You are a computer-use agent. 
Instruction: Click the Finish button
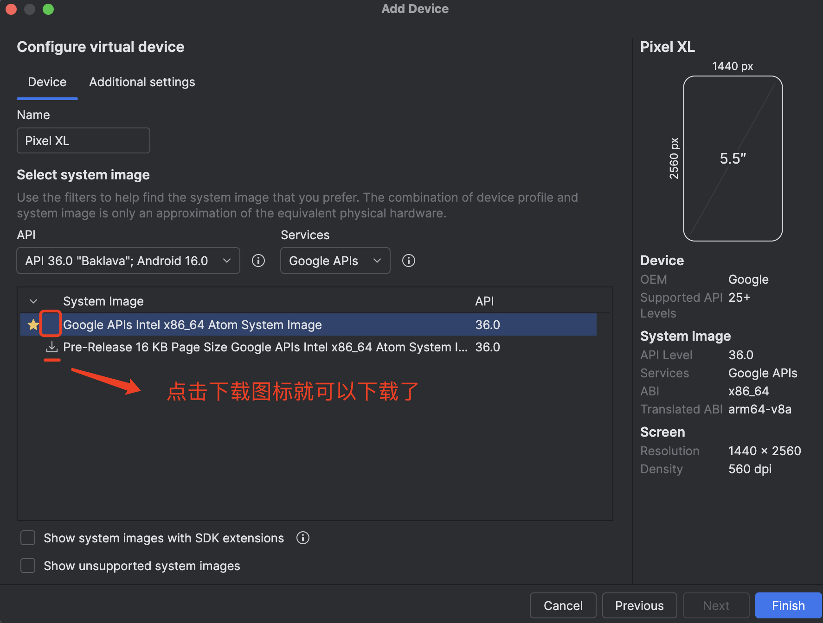click(x=788, y=605)
